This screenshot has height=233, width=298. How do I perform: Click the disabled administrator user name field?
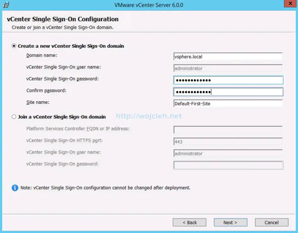point(228,68)
